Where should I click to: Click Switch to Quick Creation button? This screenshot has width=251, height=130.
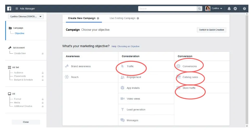(211, 30)
